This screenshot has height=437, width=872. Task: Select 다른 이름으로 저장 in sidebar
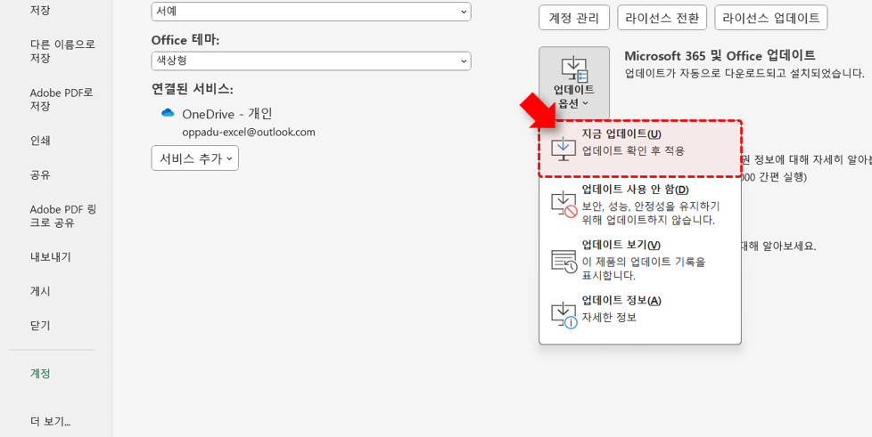pos(62,51)
